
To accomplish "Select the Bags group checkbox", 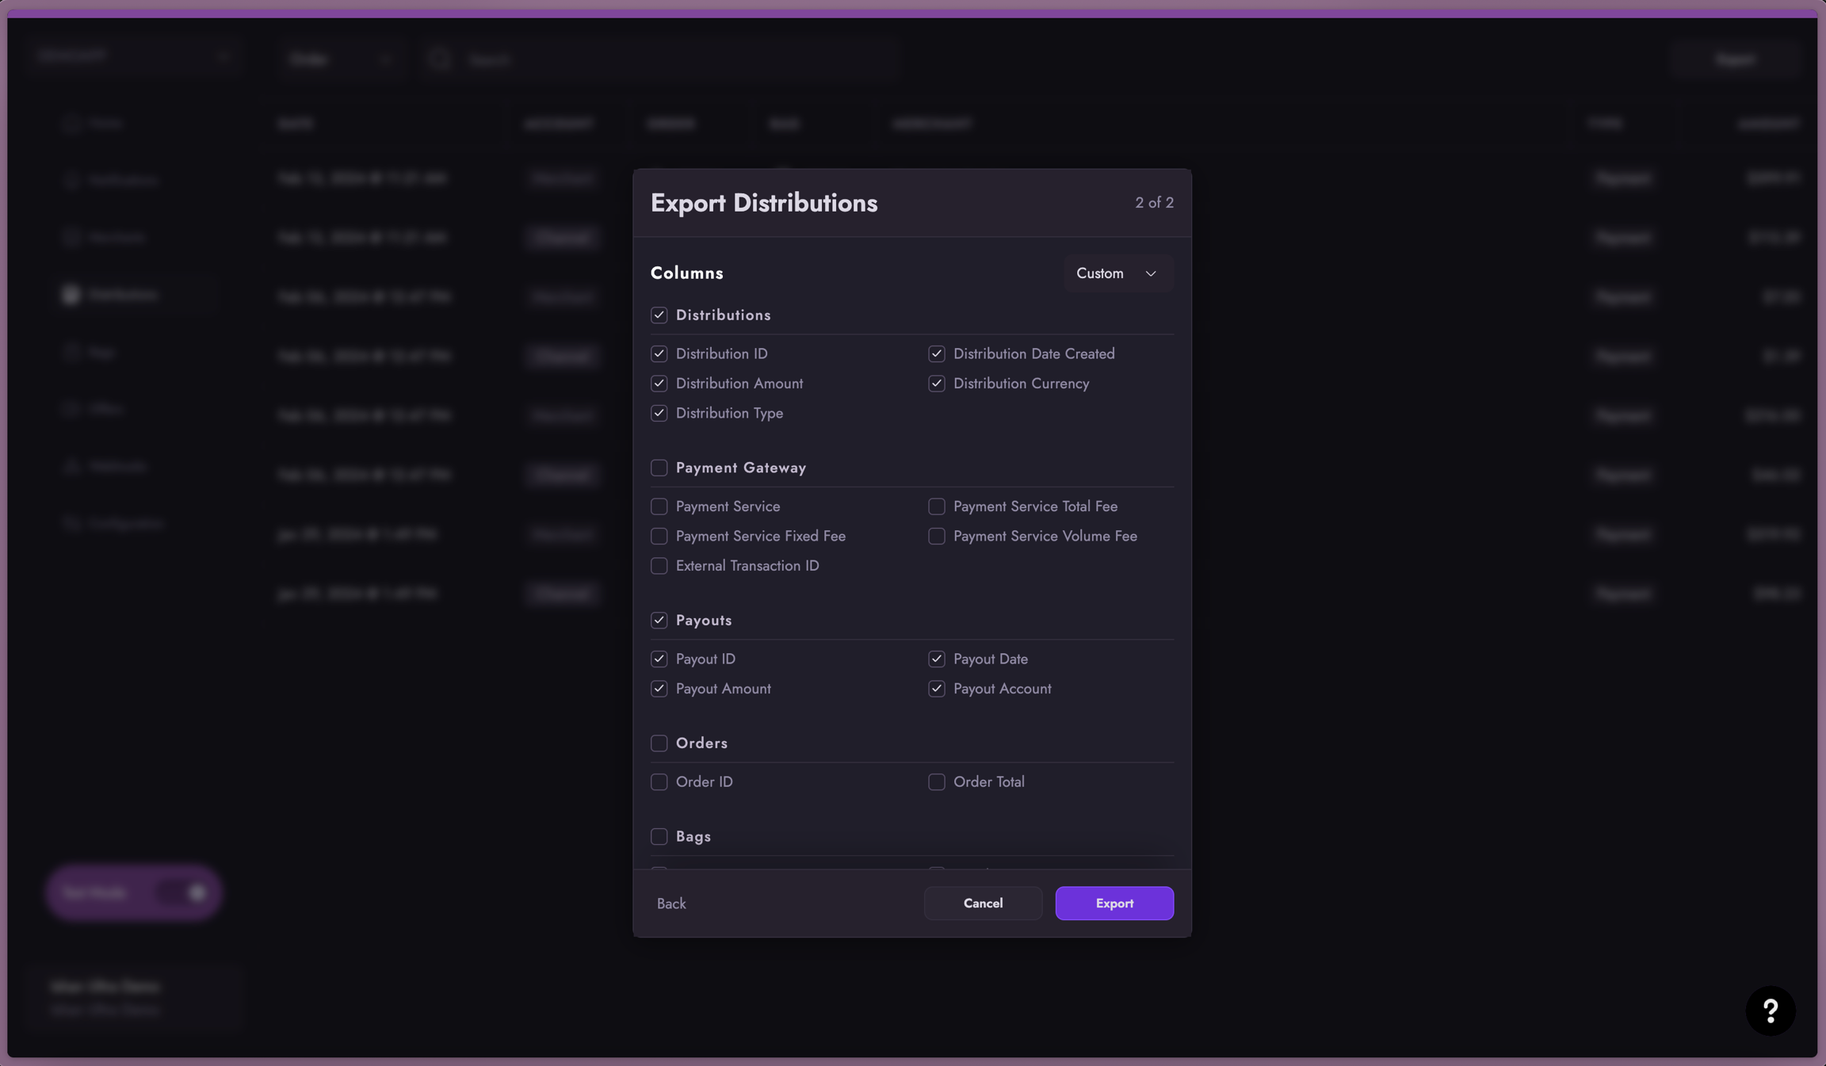I will click(x=659, y=837).
